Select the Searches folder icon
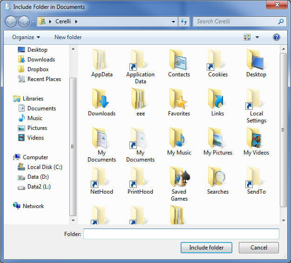This screenshot has height=263, width=291. [x=218, y=181]
